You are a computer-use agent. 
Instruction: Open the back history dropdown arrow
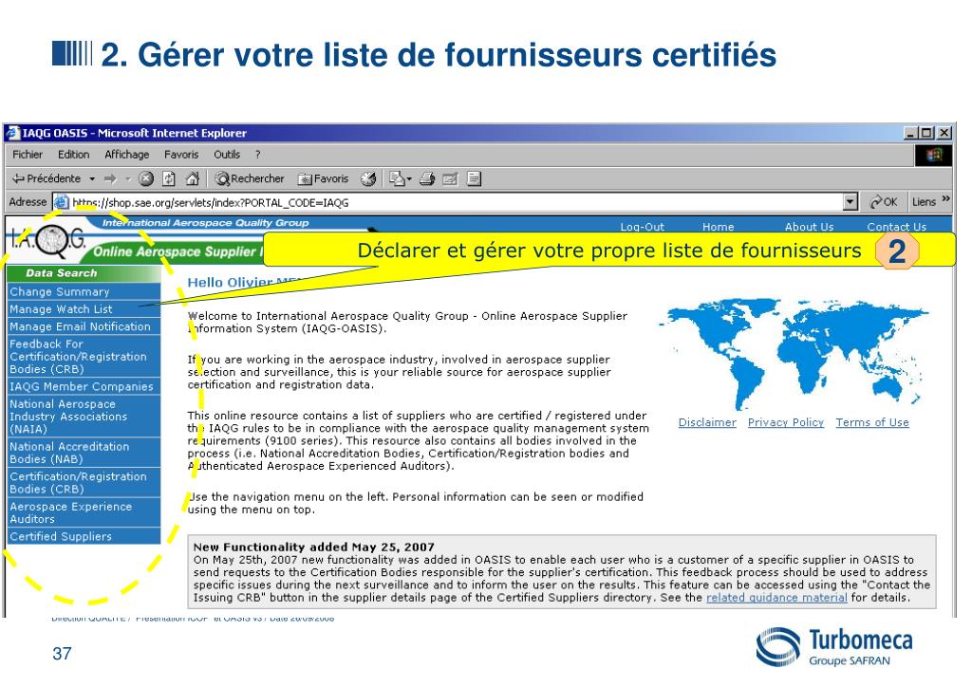(92, 179)
